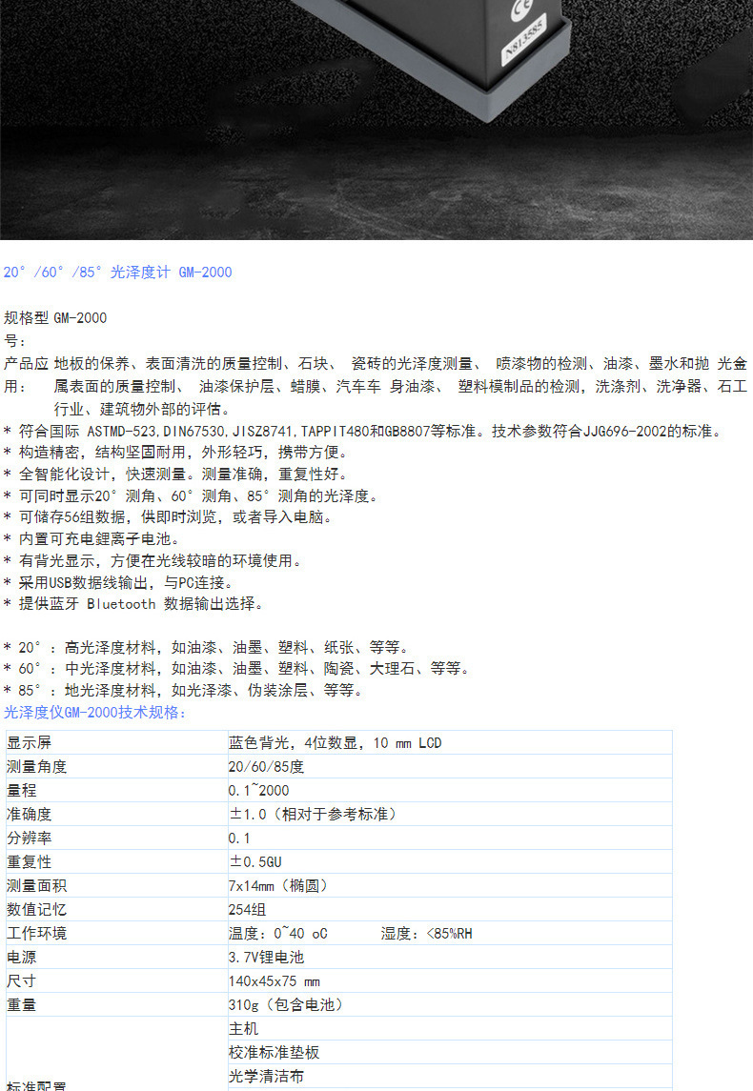The width and height of the screenshot is (753, 1091).
Task: Click the line '20°:高光泽度材料'
Action: pyautogui.click(x=206, y=647)
